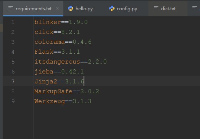Click the requirements.txt text file icon
The height and width of the screenshot is (139, 200).
click(11, 8)
